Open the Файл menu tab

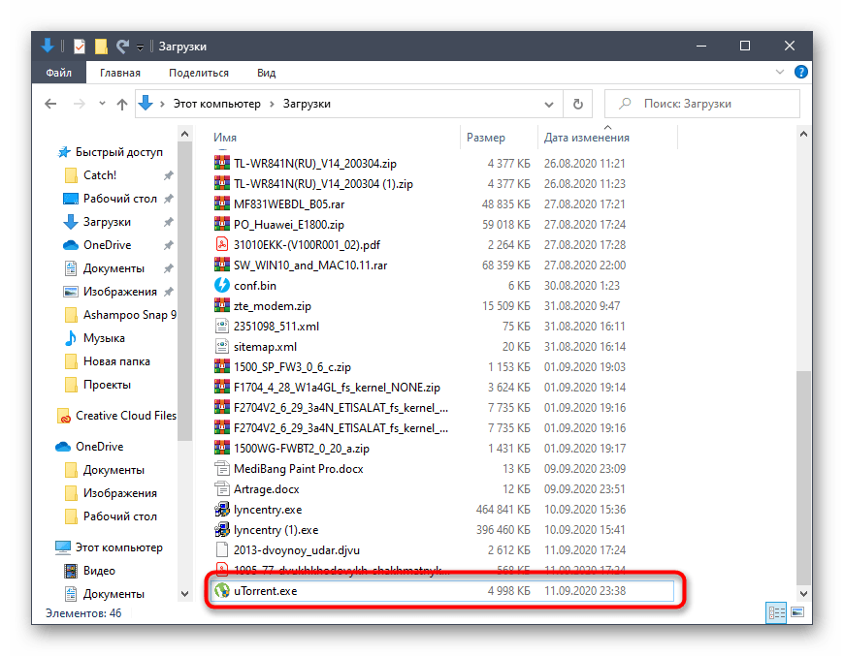click(57, 73)
